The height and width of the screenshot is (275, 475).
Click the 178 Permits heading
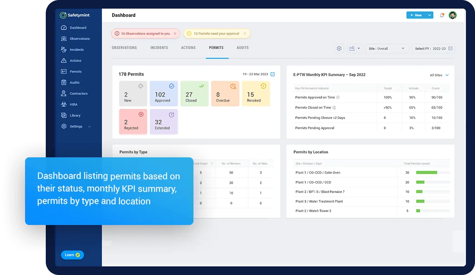(131, 74)
